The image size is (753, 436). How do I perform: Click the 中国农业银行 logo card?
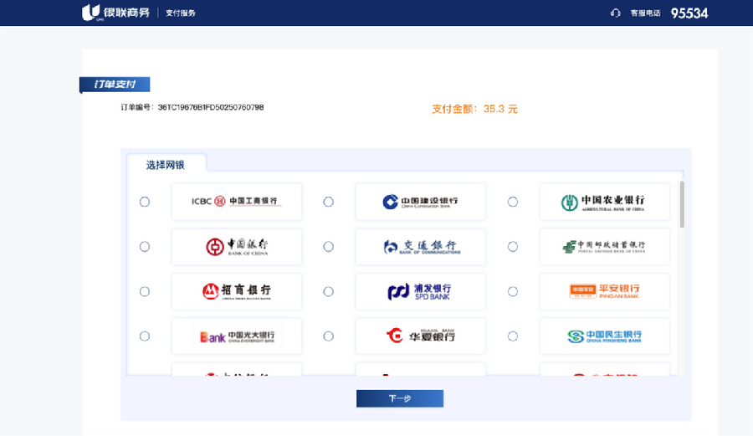tap(605, 202)
